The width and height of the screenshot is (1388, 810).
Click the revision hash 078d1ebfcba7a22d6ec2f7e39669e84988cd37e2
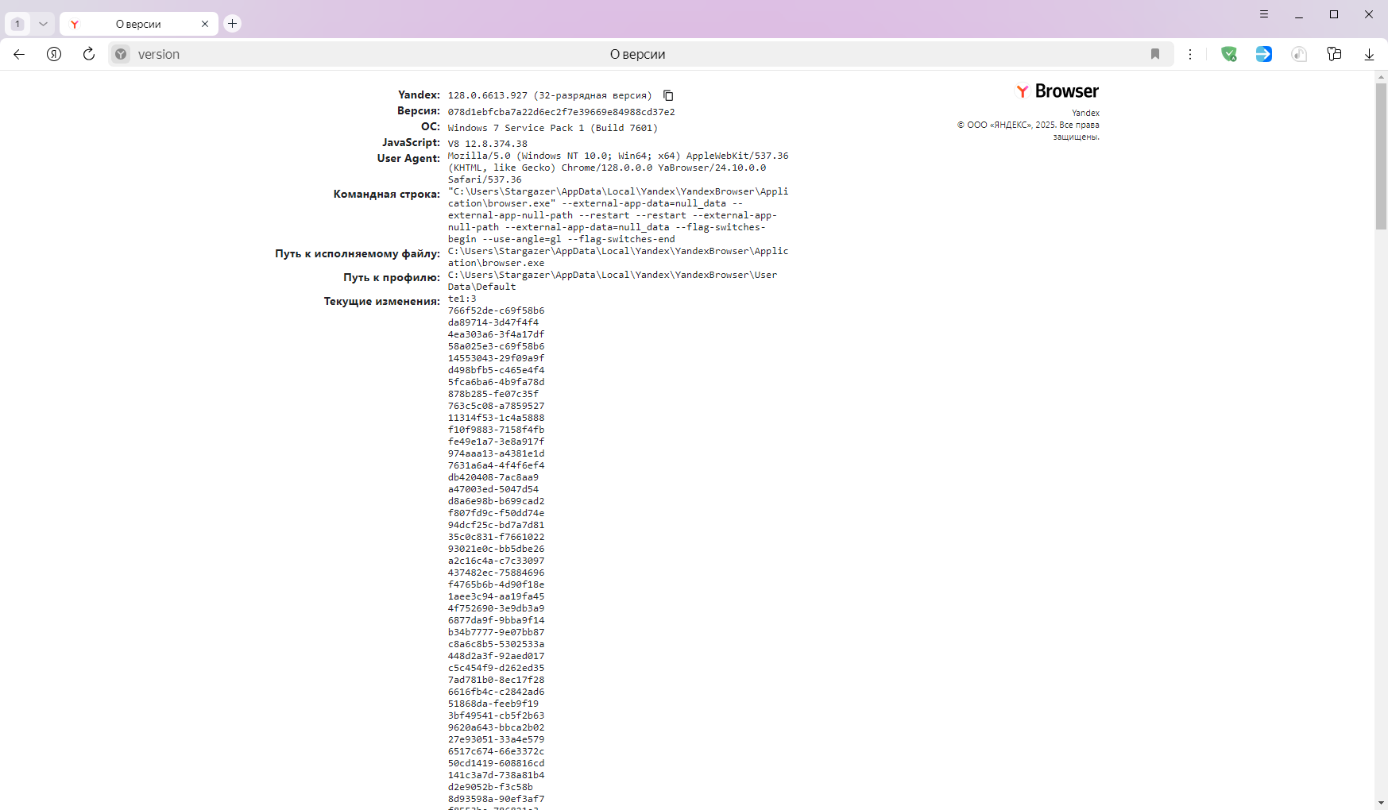coord(561,112)
